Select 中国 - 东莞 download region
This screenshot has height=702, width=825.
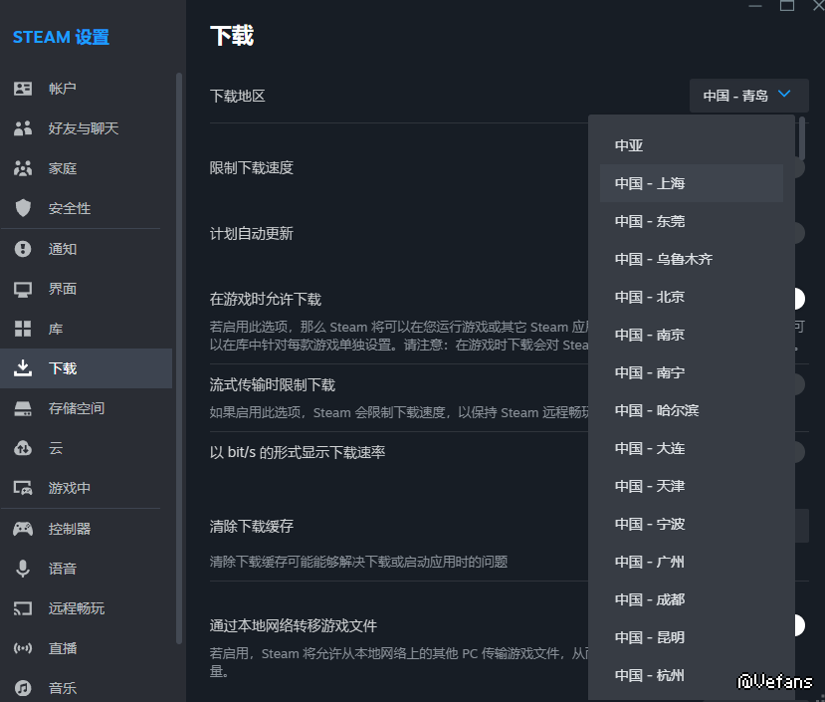[x=692, y=221]
